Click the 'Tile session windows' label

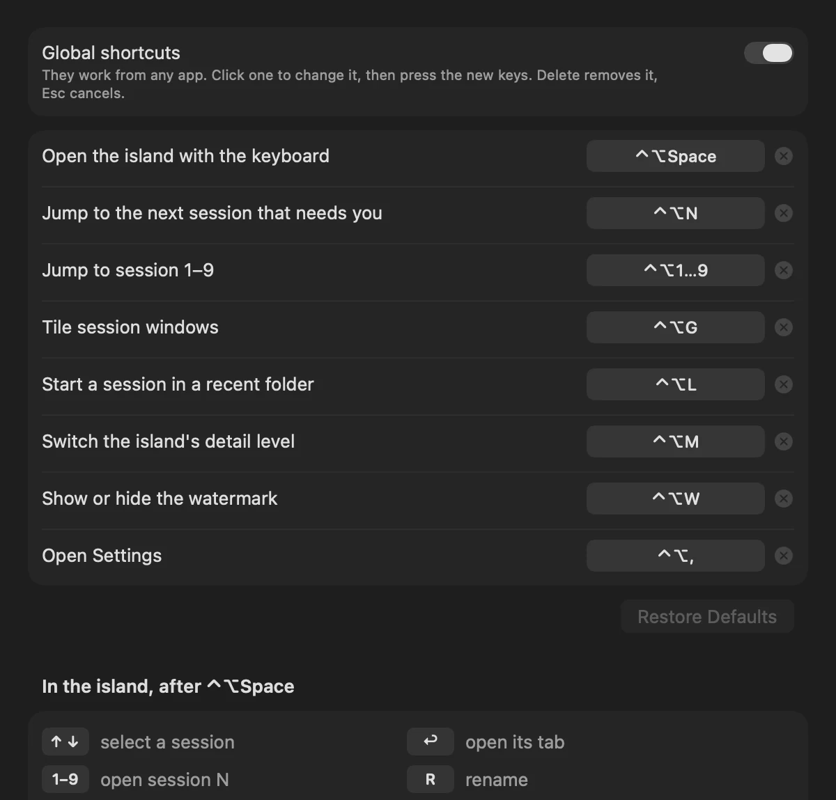[130, 327]
